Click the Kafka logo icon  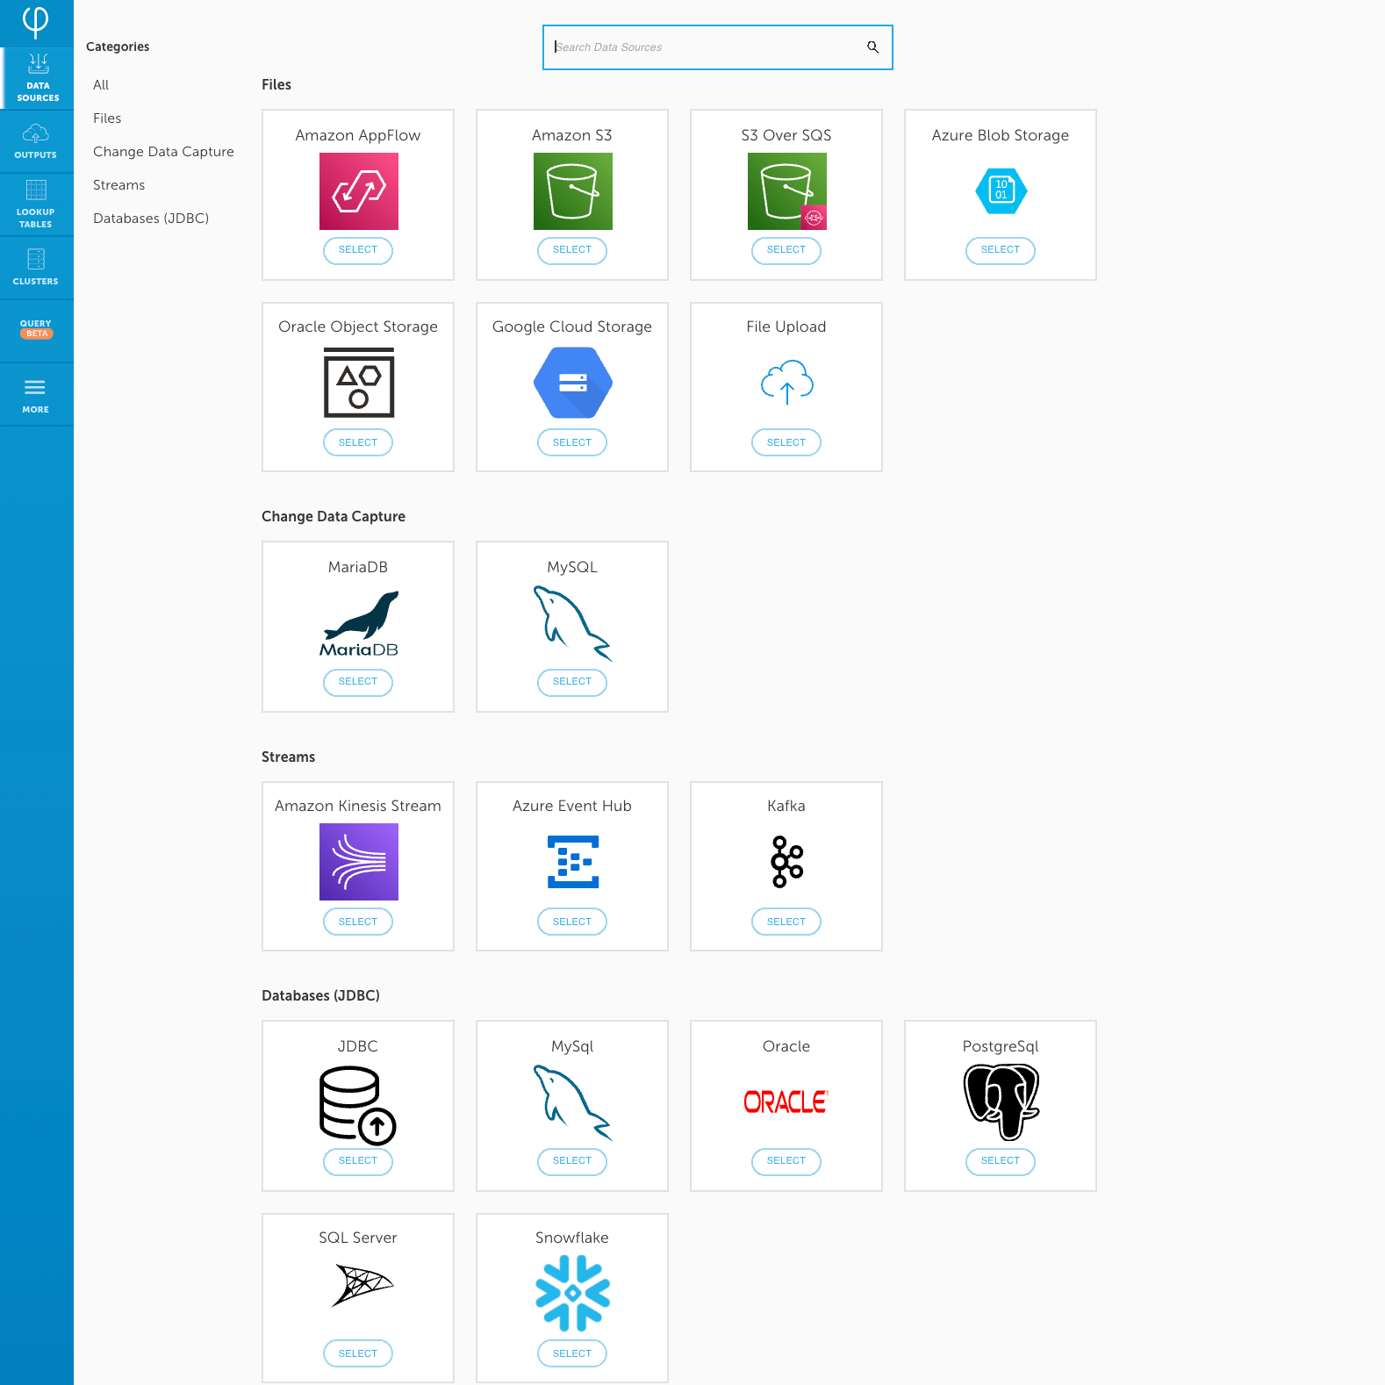tap(787, 862)
